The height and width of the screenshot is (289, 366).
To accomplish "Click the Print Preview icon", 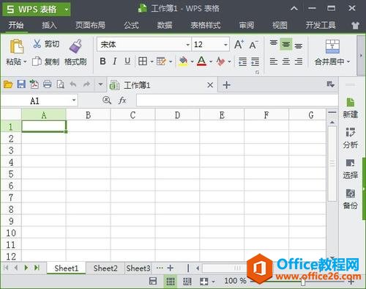I will point(60,84).
